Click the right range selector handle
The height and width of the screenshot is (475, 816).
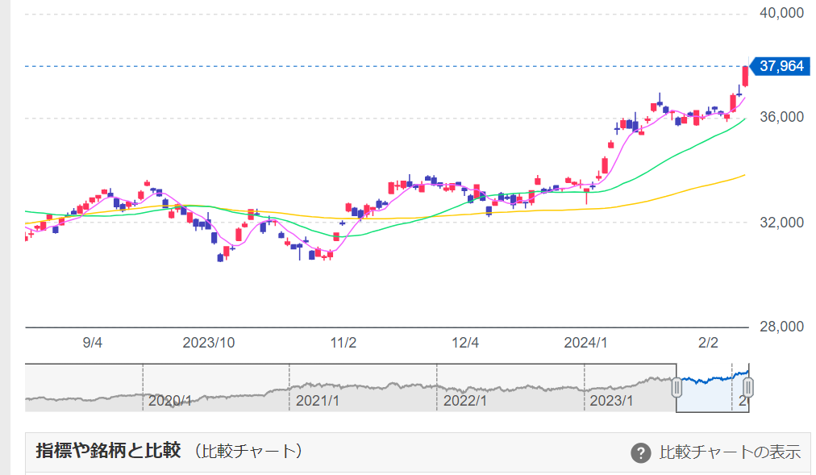[748, 388]
